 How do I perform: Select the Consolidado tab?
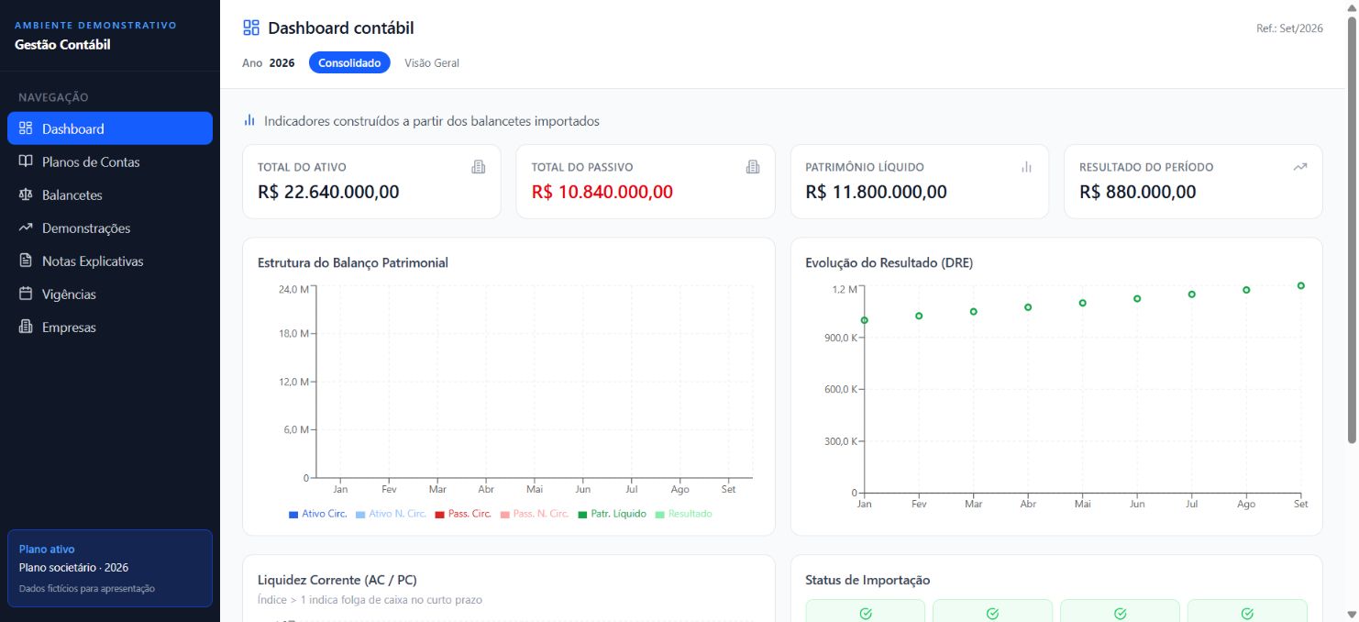tap(349, 62)
